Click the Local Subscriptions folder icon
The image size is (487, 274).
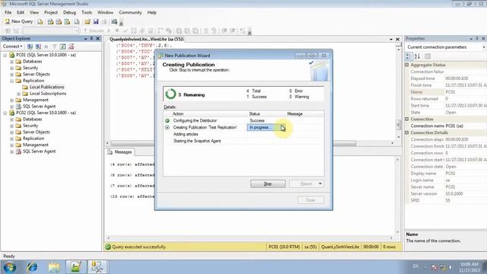(25, 94)
